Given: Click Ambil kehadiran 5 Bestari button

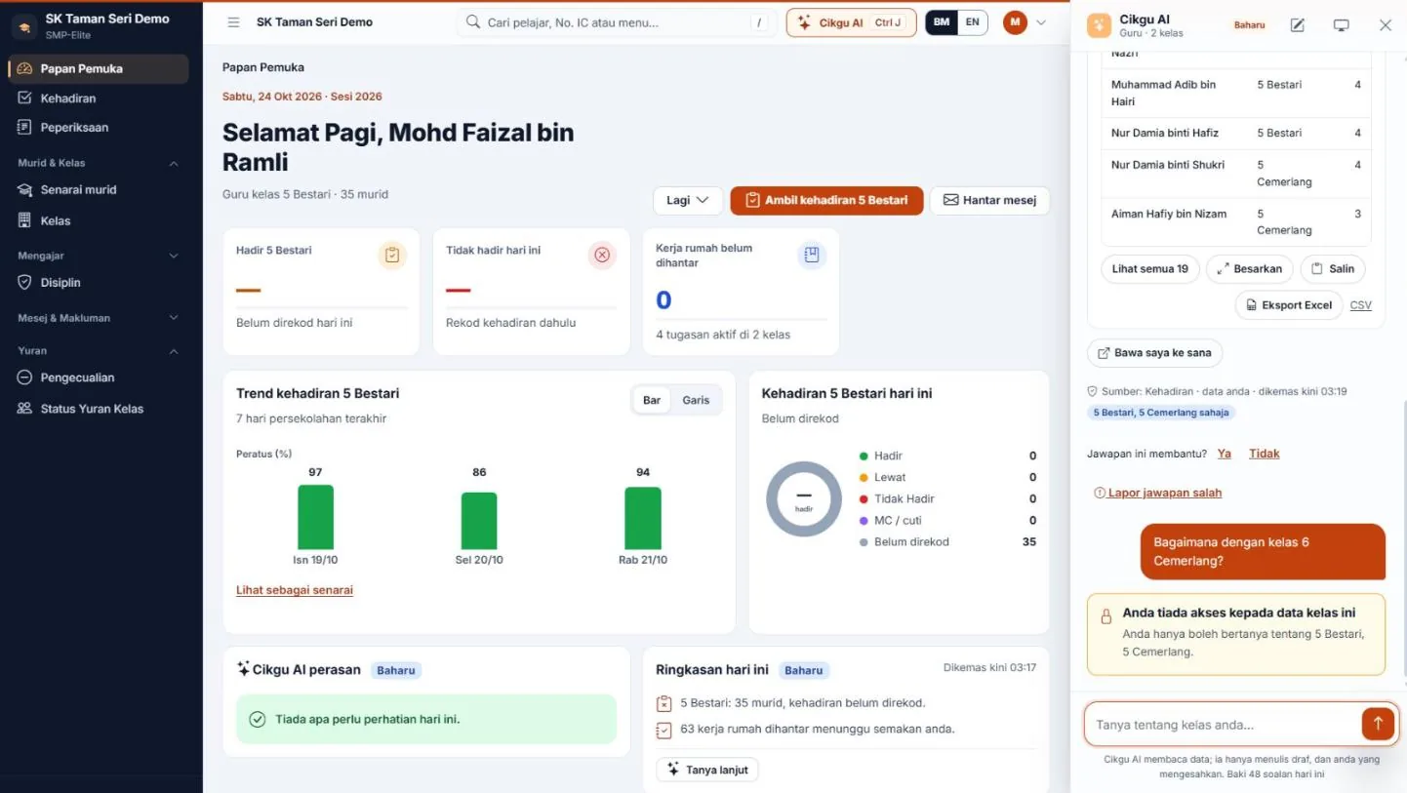Looking at the screenshot, I should tap(826, 200).
